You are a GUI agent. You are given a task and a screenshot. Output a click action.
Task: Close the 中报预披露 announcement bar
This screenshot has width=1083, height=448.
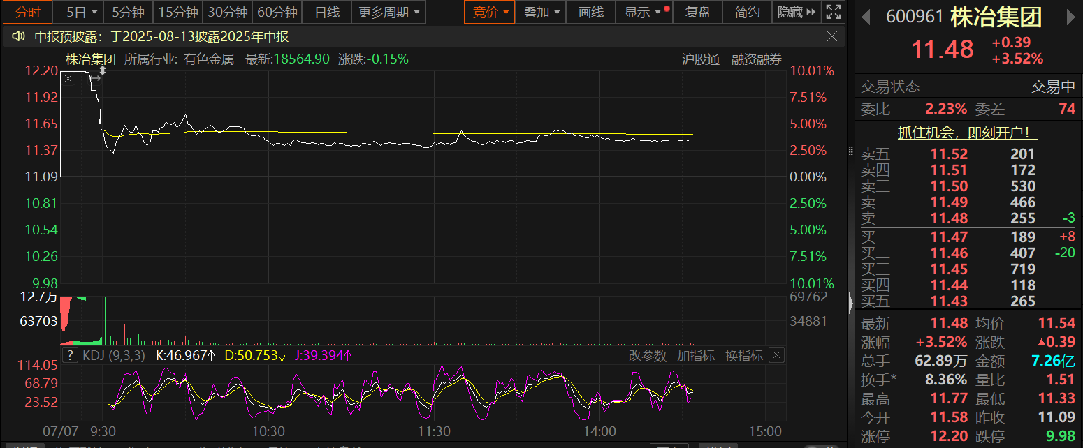click(x=832, y=36)
